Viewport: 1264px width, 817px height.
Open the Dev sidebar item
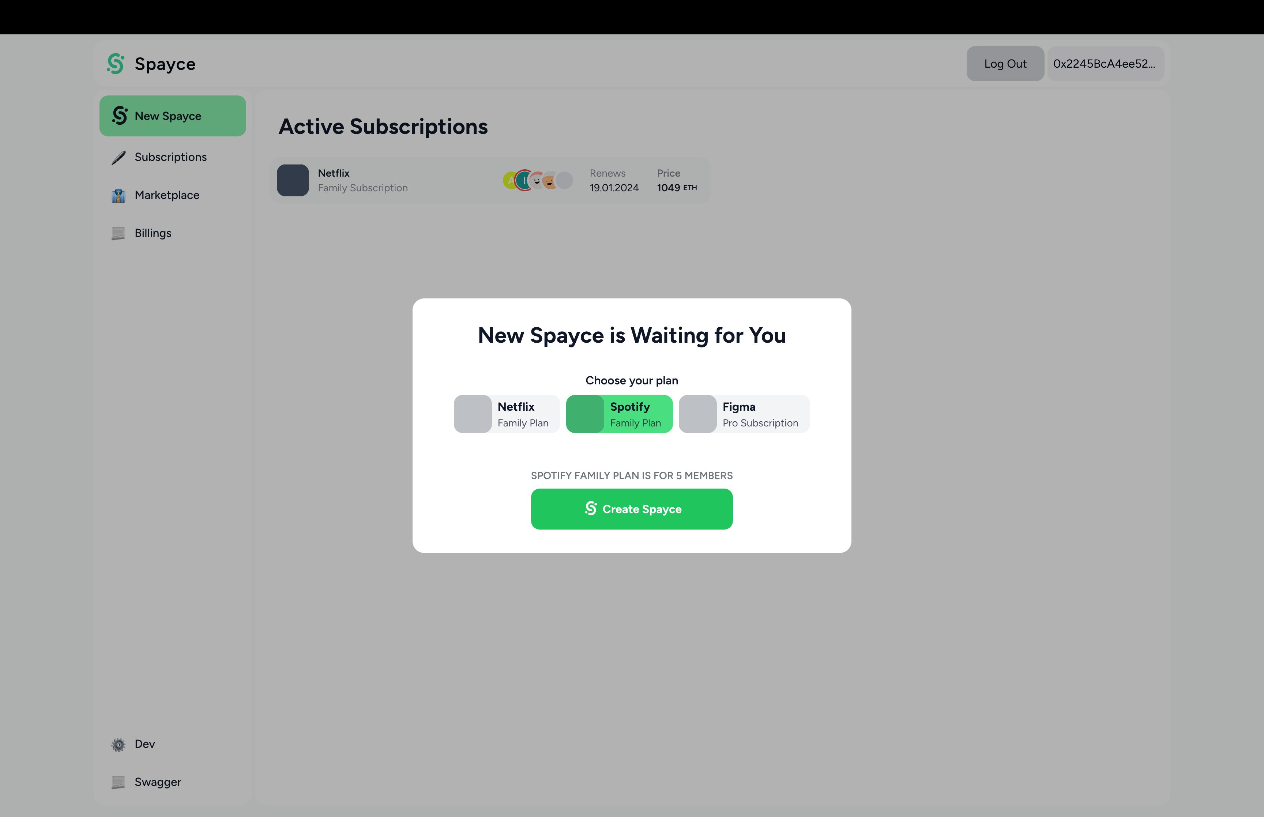(x=172, y=744)
